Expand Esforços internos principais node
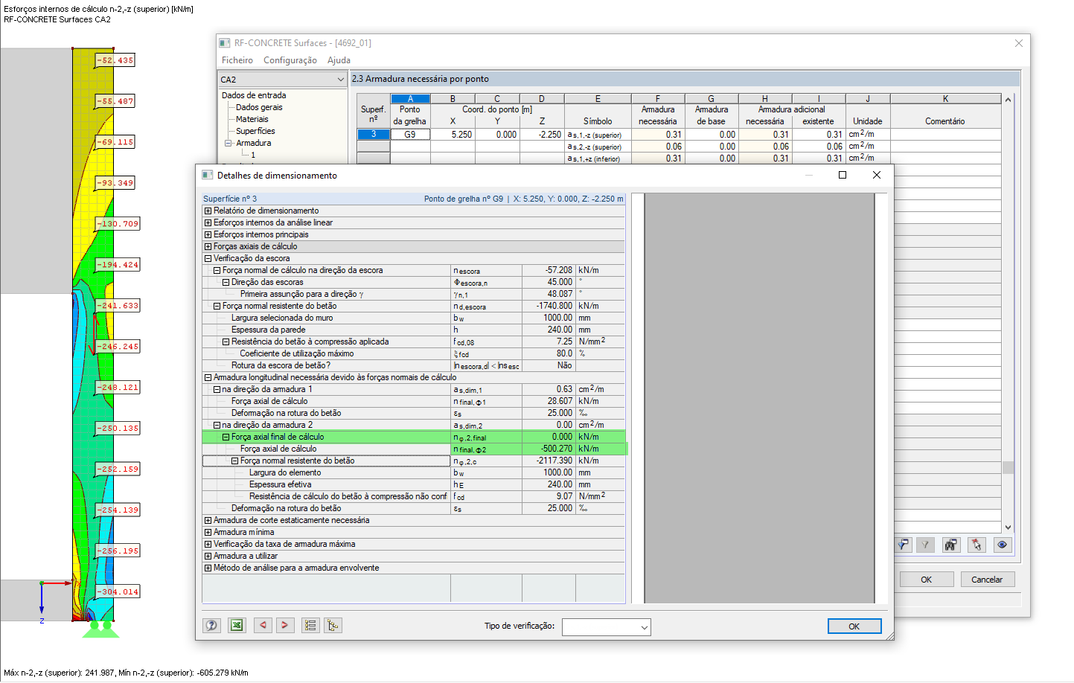The width and height of the screenshot is (1074, 683). (x=208, y=234)
